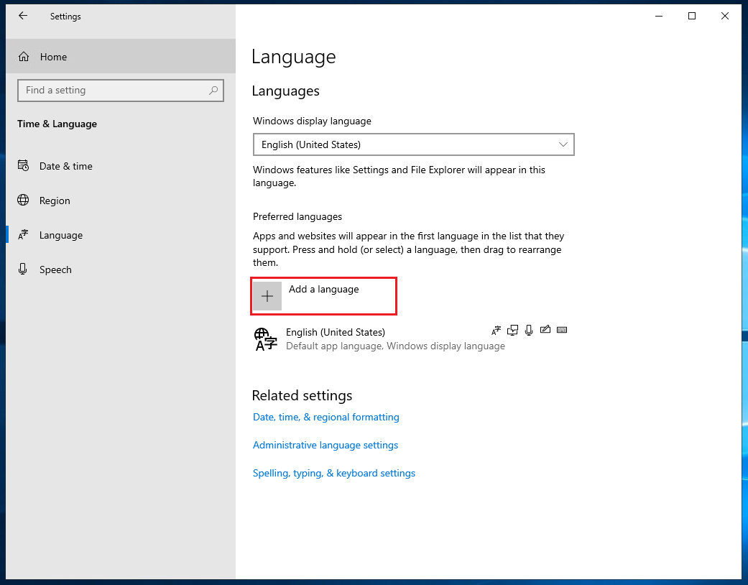Screen dimensions: 748x585
Task: Select Language in sidebar
Action: [121, 235]
